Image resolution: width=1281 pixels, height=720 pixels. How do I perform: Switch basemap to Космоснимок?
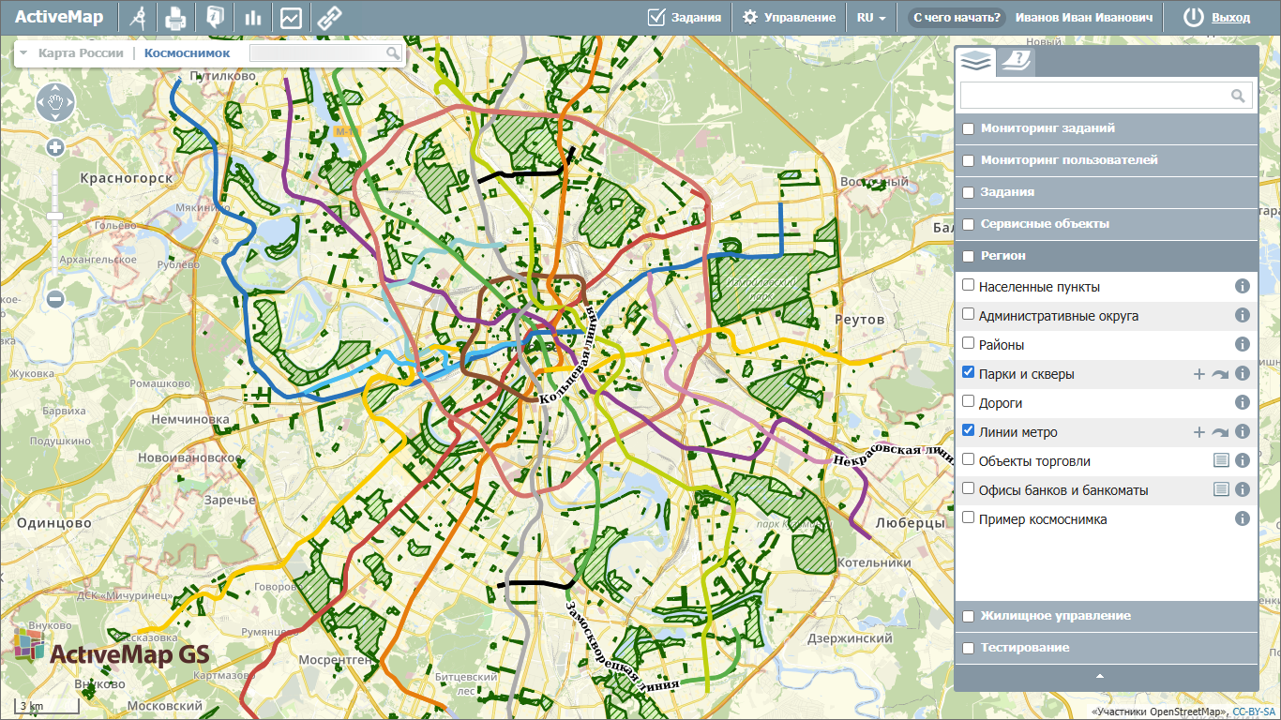tap(187, 53)
